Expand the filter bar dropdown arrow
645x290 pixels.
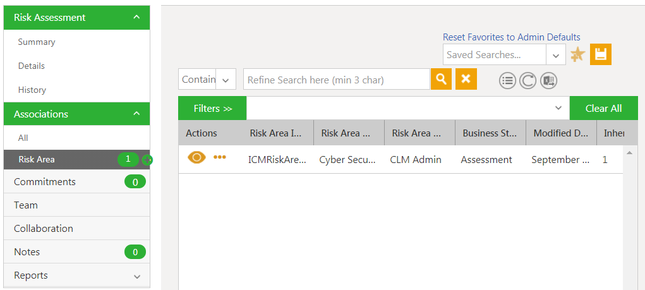[558, 108]
